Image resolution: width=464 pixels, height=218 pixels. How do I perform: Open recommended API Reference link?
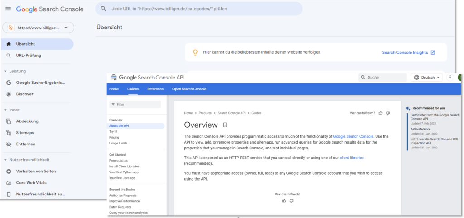pyautogui.click(x=420, y=129)
